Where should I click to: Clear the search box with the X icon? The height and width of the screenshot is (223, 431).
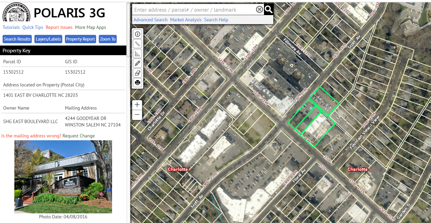259,10
